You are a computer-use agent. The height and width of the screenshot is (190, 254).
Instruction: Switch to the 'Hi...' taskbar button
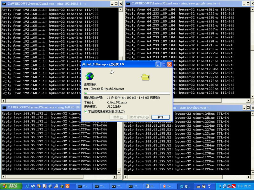(151, 186)
